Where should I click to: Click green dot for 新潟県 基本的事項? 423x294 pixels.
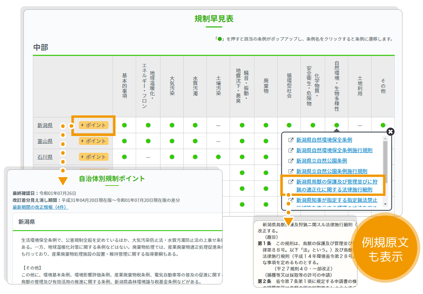[x=124, y=125]
